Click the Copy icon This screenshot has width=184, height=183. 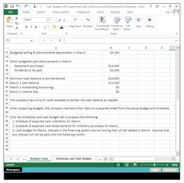click(16, 23)
